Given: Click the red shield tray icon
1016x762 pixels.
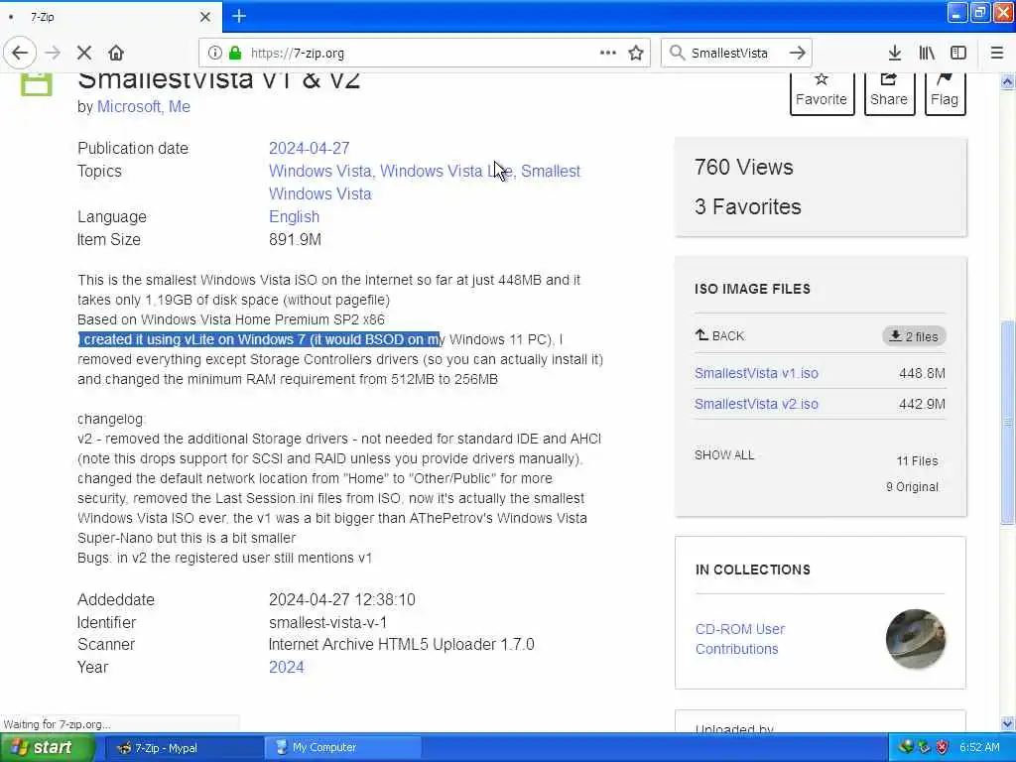Looking at the screenshot, I should click(943, 748).
